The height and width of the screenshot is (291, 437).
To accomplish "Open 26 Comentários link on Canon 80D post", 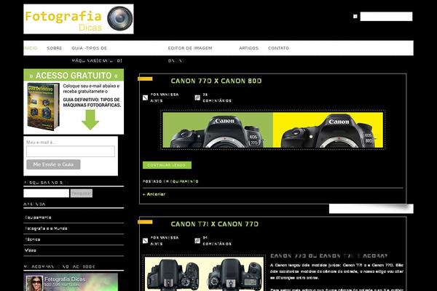I will point(217,97).
